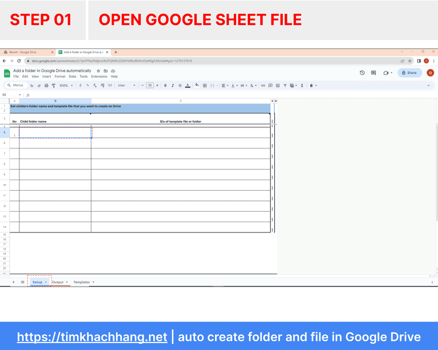The height and width of the screenshot is (350, 438).
Task: Open the text color picker
Action: (187, 85)
